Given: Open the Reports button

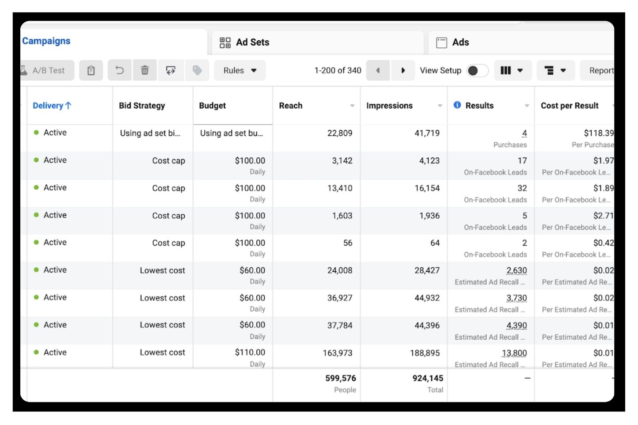Looking at the screenshot, I should 600,70.
